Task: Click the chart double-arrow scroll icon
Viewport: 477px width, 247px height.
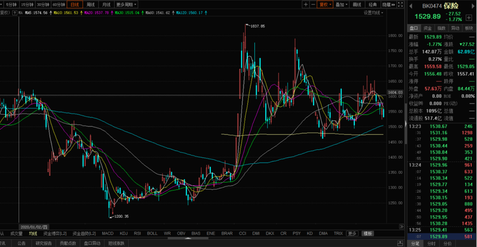Action: pos(401,227)
